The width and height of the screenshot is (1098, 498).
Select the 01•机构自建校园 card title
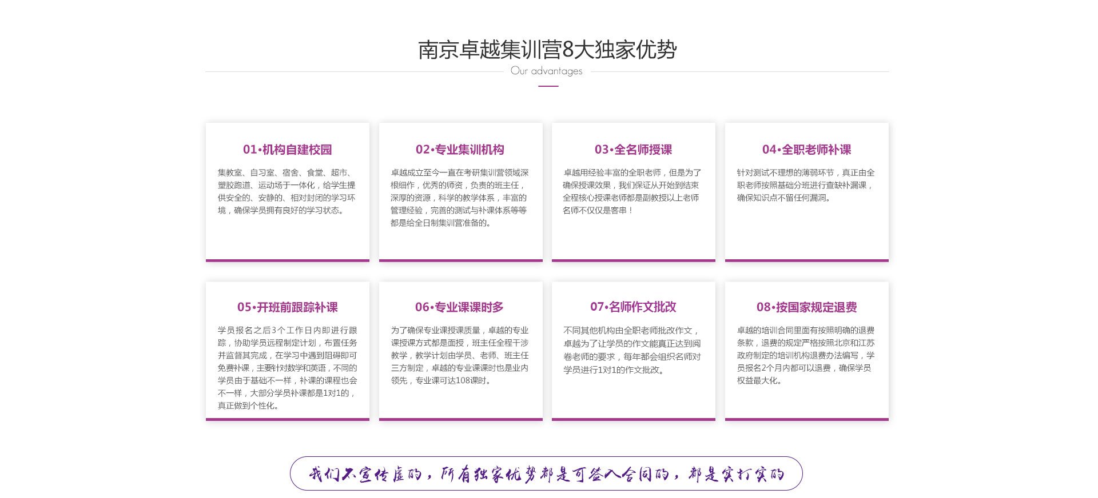(287, 150)
